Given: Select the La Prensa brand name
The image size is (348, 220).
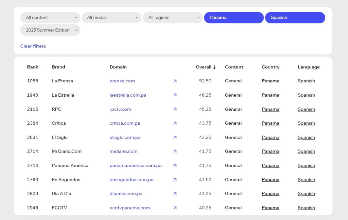Looking at the screenshot, I should tap(63, 81).
